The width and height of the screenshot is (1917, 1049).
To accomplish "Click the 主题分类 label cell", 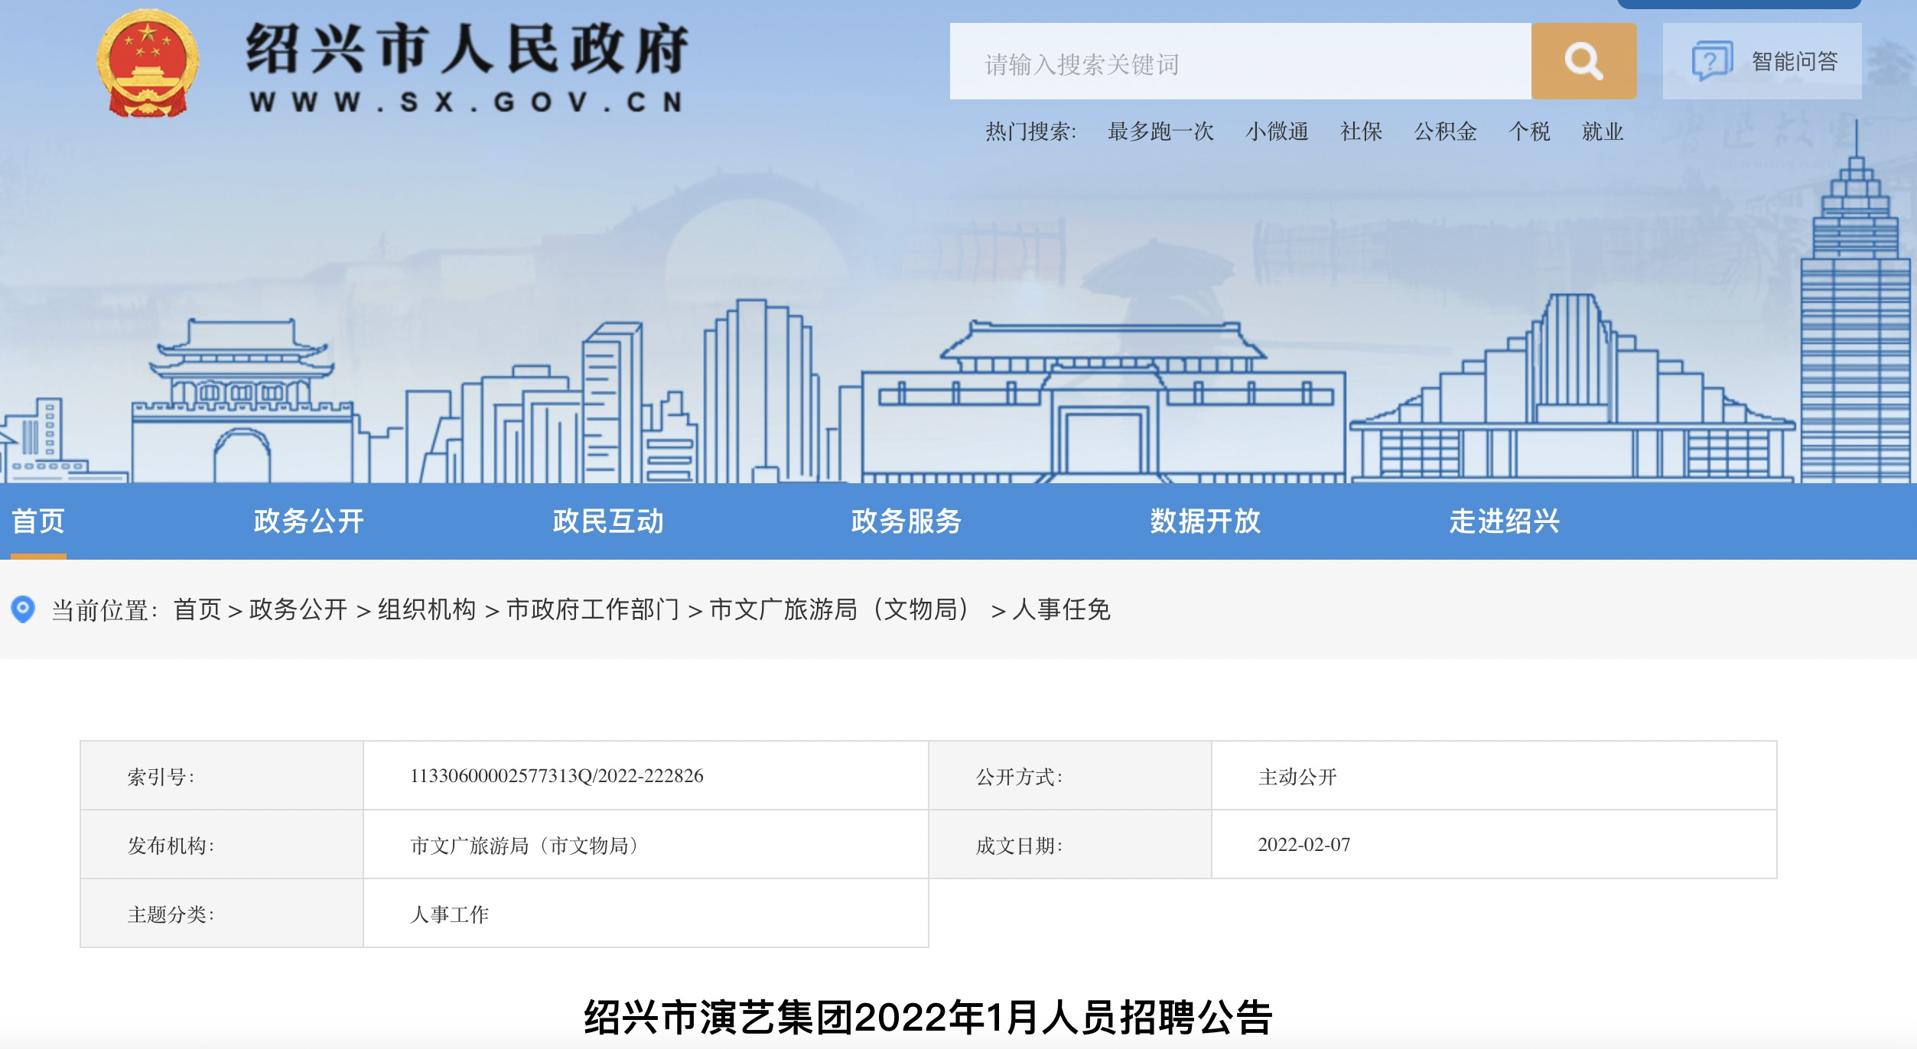I will click(222, 914).
